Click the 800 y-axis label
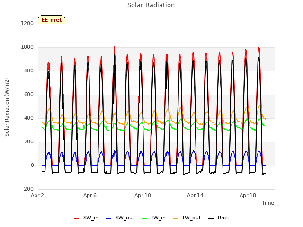This screenshot has height=227, width=303. pyautogui.click(x=29, y=70)
